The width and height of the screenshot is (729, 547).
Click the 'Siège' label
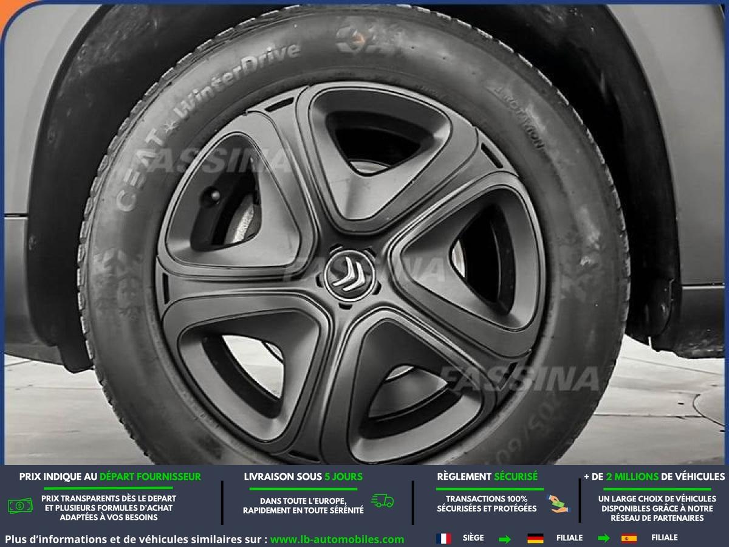click(x=473, y=538)
